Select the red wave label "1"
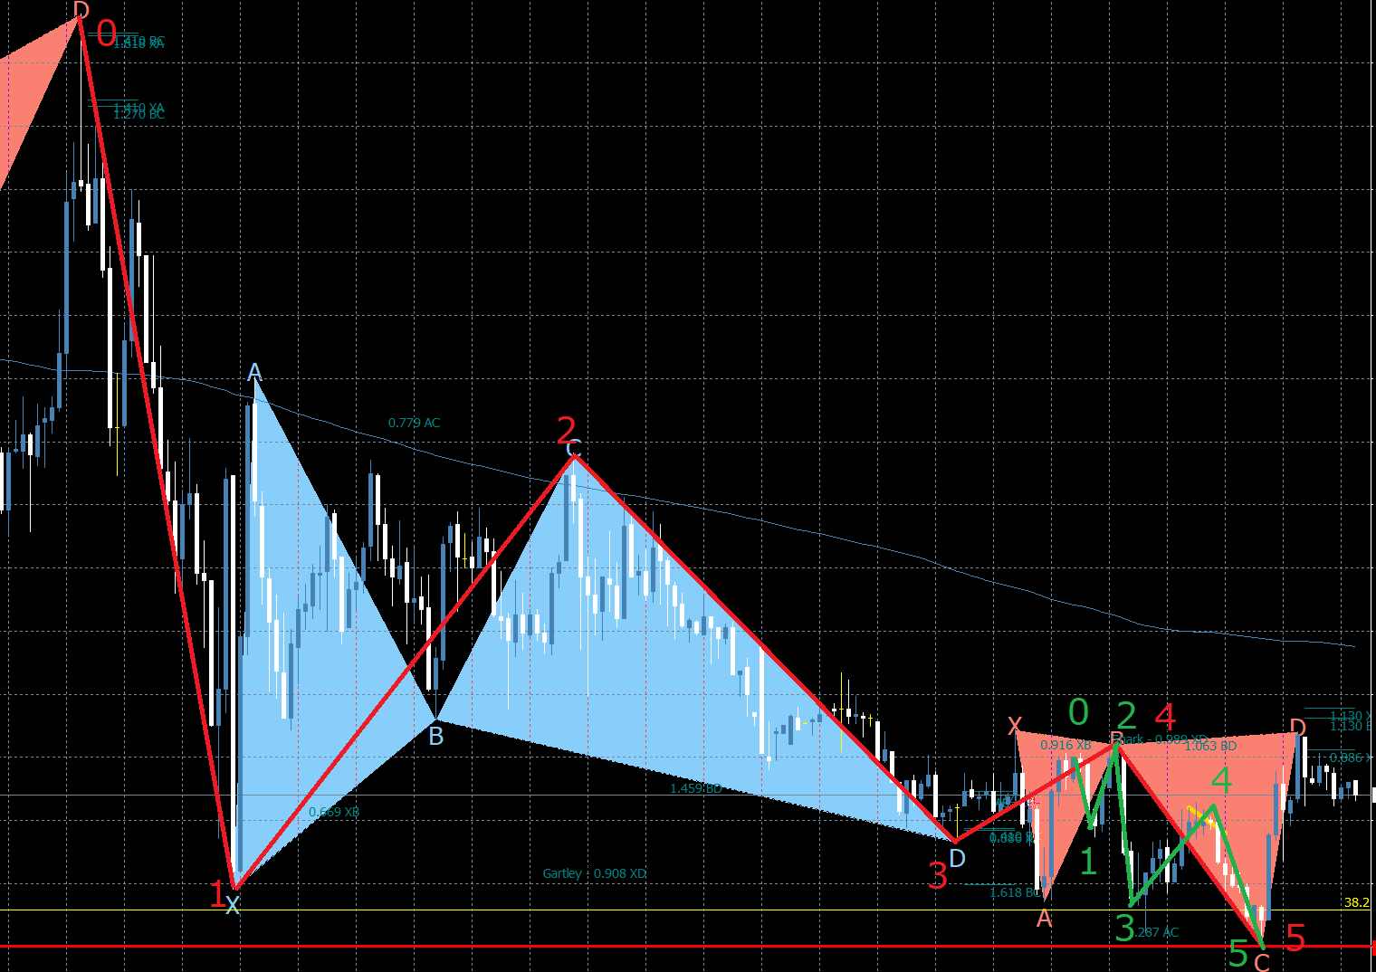Screen dimensions: 1376x972 tap(217, 894)
